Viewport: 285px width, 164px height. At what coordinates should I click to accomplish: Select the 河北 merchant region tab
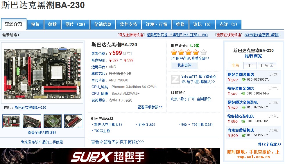click(250, 65)
